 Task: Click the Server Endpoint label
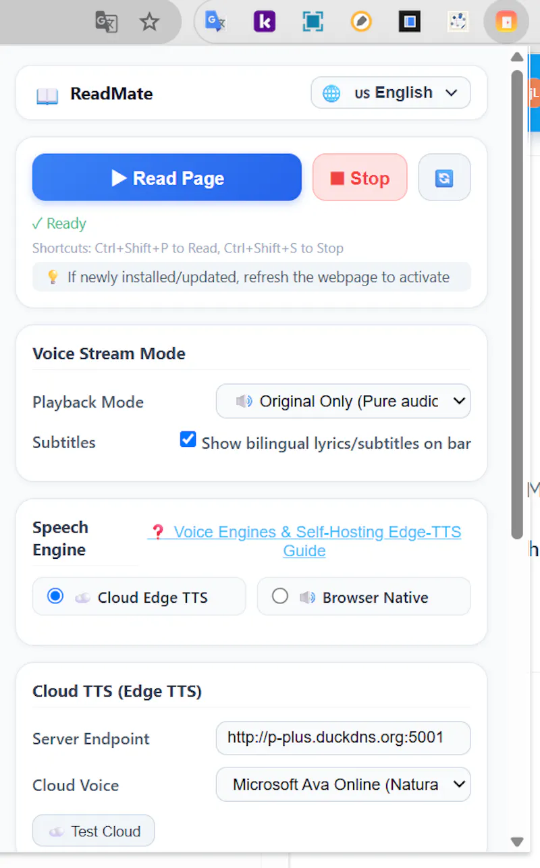[x=91, y=738]
